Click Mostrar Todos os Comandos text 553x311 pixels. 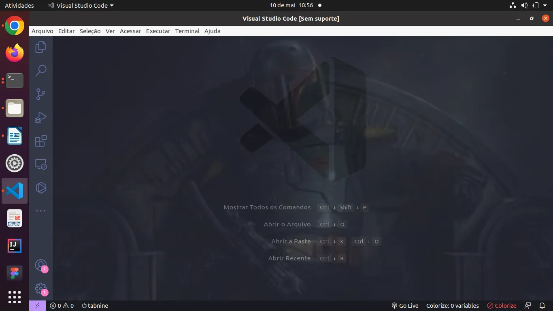267,207
